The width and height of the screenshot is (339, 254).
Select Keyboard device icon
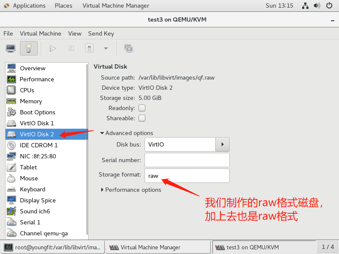tap(11, 189)
